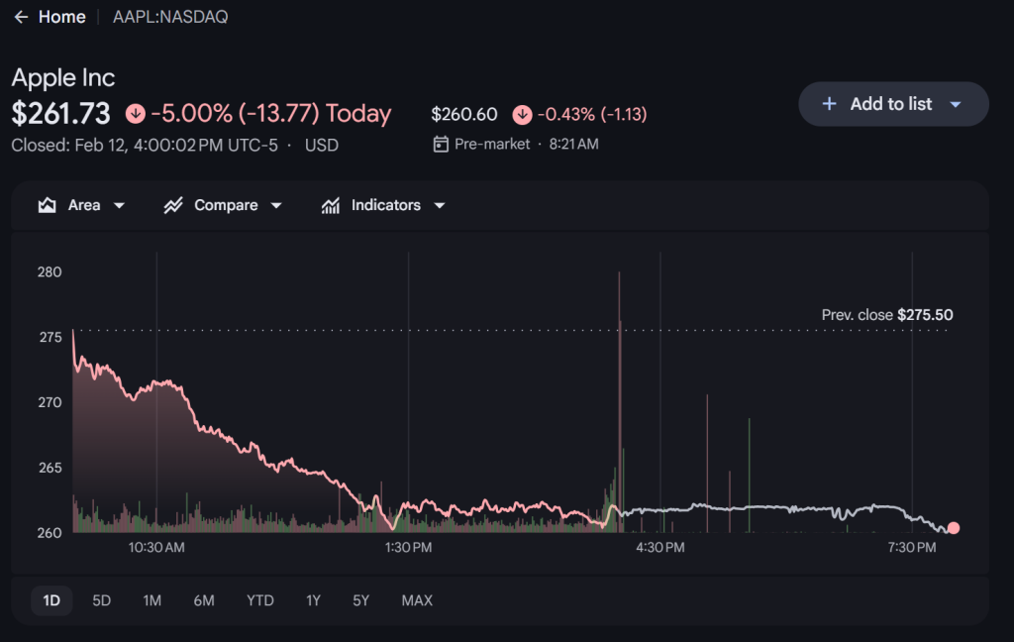Click the Indicators chart icon

(x=331, y=205)
